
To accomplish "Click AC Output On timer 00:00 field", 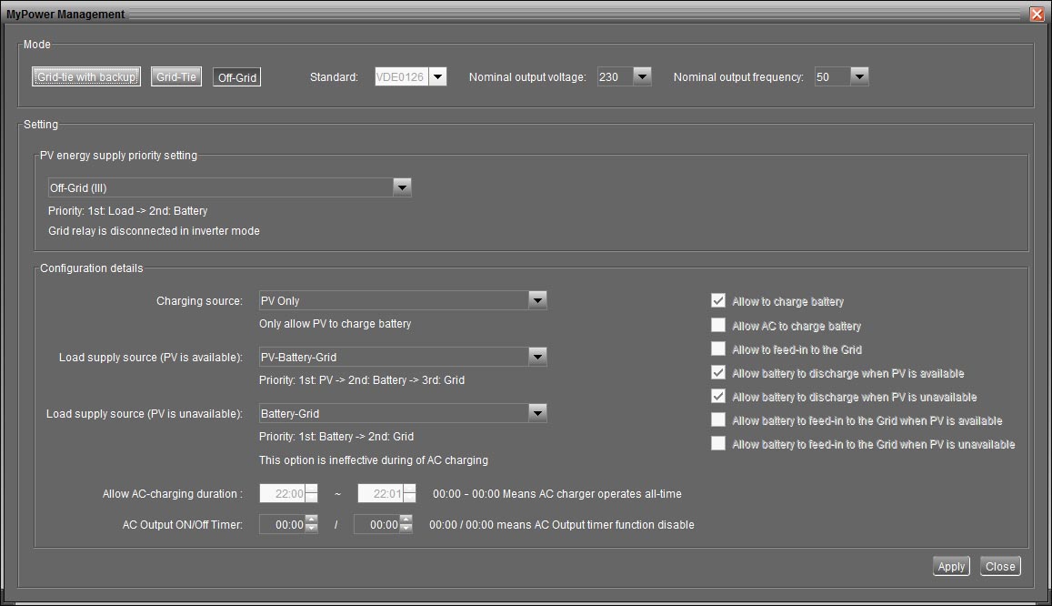I will tap(283, 525).
